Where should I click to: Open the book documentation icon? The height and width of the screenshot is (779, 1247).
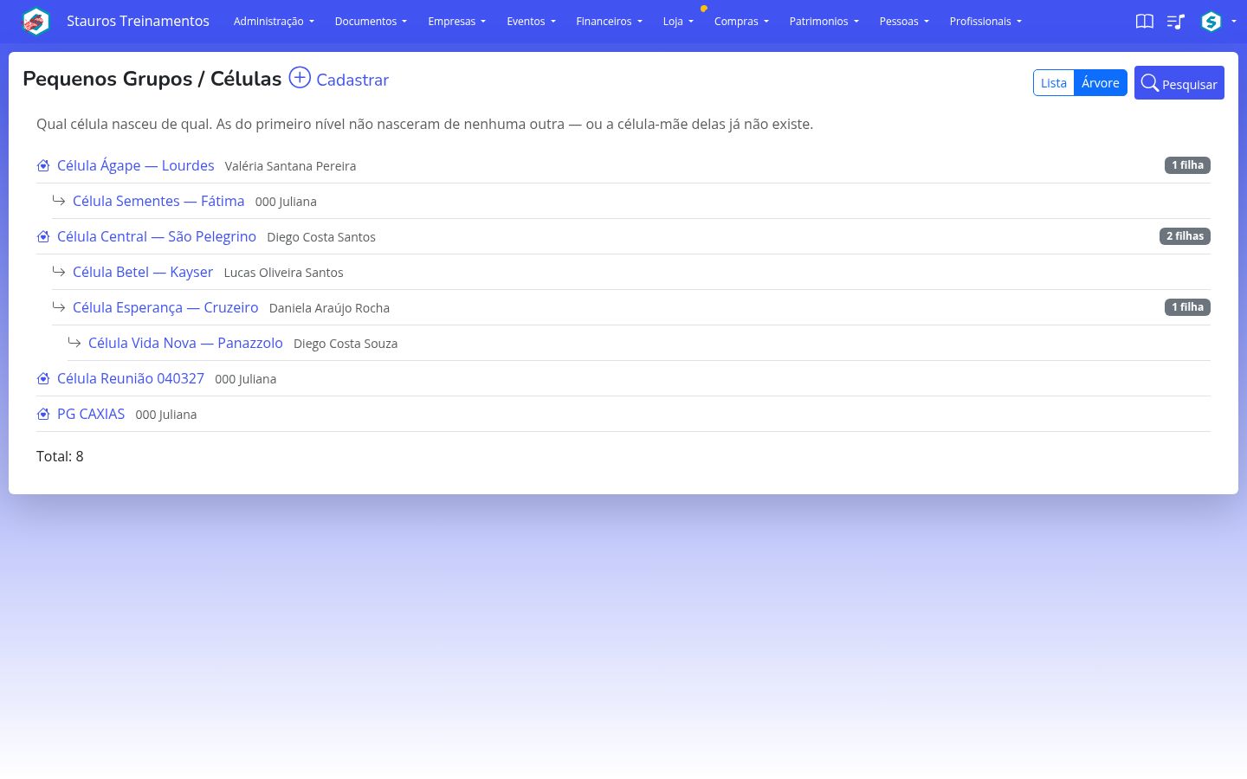1144,22
